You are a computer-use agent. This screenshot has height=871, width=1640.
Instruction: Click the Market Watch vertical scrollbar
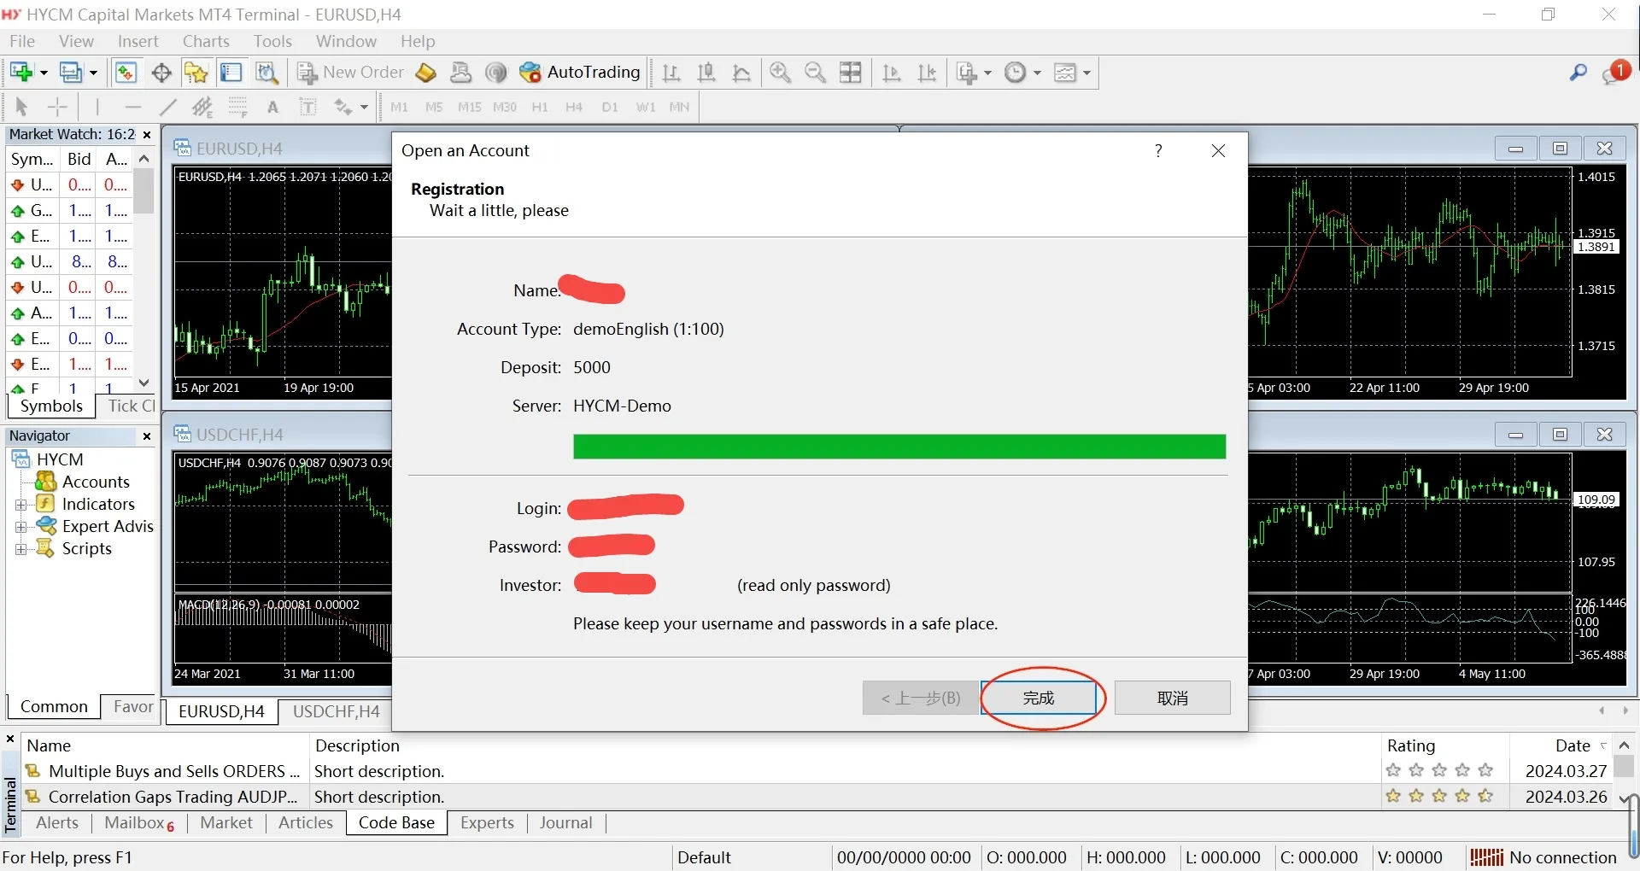[144, 271]
